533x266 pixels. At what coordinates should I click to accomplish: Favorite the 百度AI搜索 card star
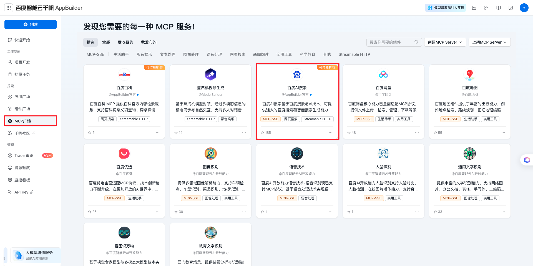click(262, 133)
